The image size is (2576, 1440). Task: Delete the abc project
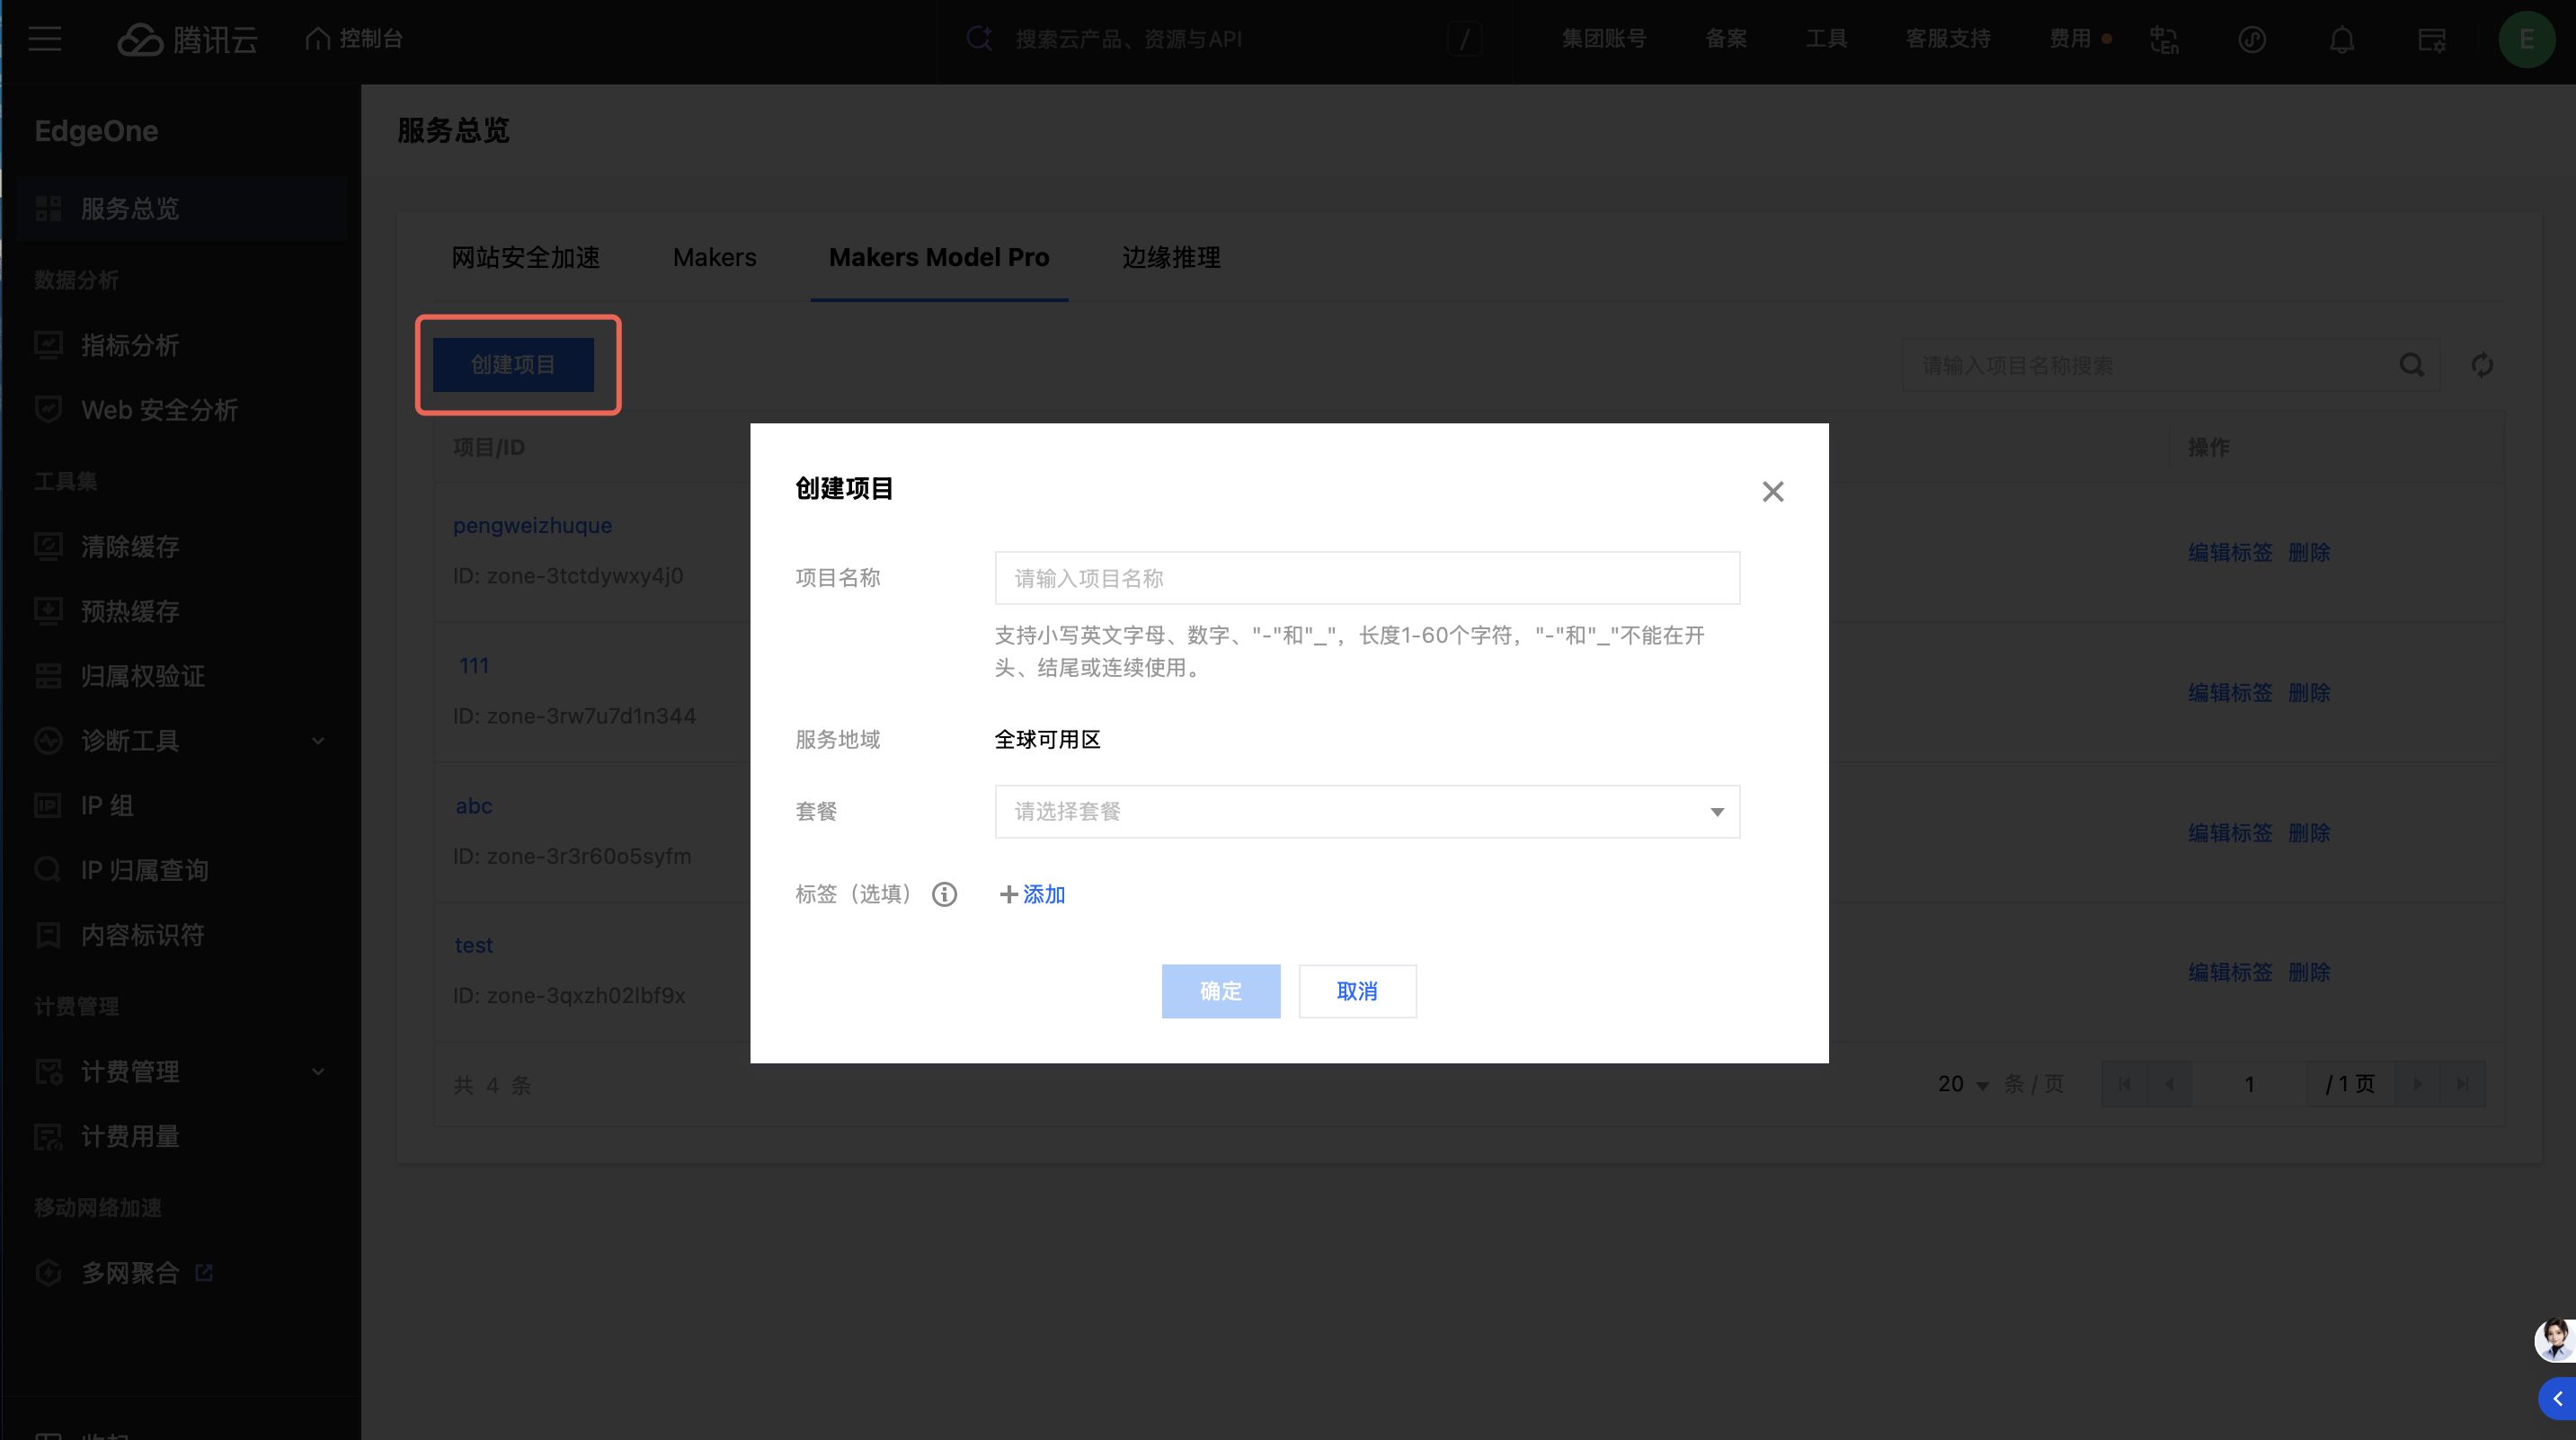2309,832
